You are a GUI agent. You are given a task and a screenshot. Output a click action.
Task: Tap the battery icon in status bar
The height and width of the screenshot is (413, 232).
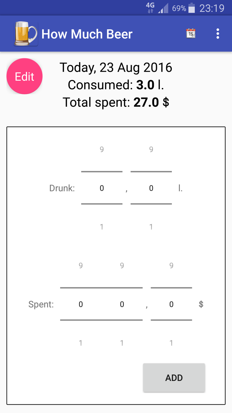pos(192,8)
